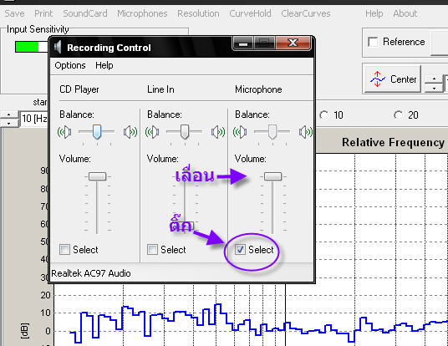Click the Microphone left balance speaker icon
The image size is (448, 346).
(240, 132)
